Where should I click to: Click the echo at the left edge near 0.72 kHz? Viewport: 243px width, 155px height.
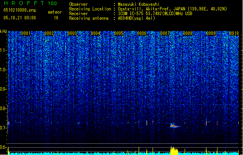click(8, 123)
